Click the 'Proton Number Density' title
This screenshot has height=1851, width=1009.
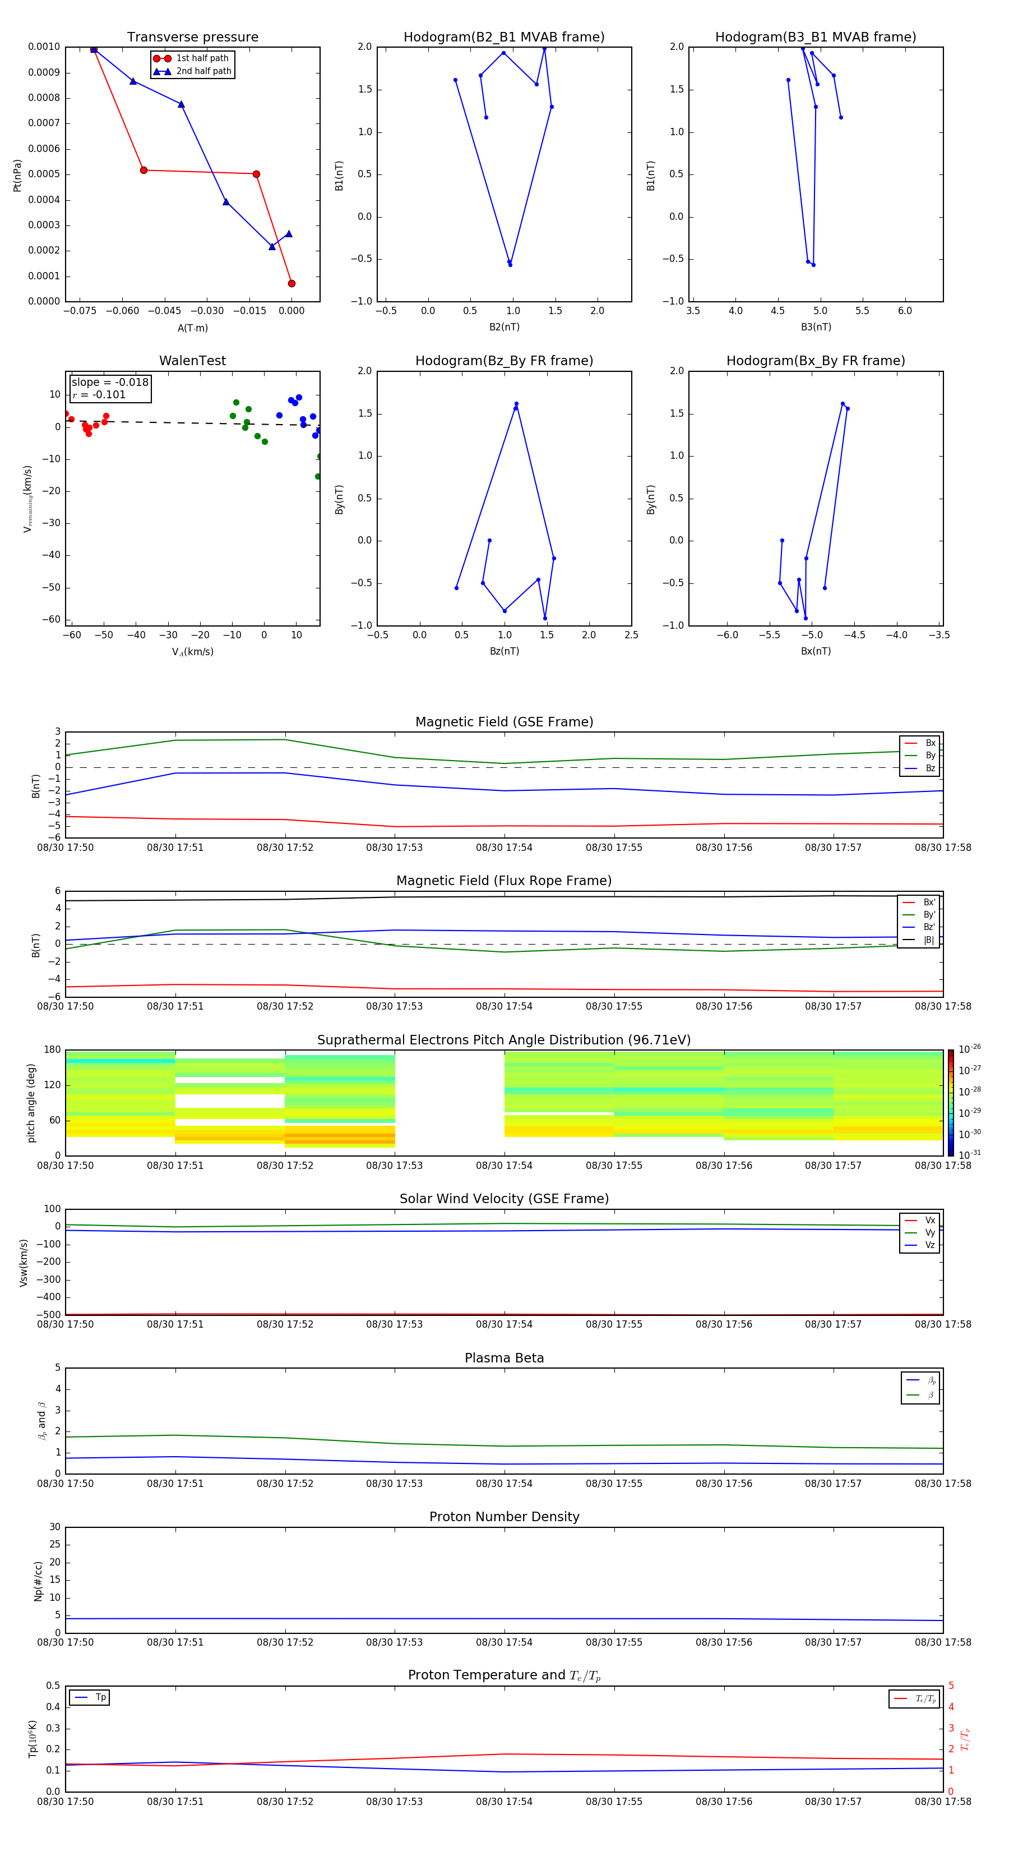tap(504, 1518)
